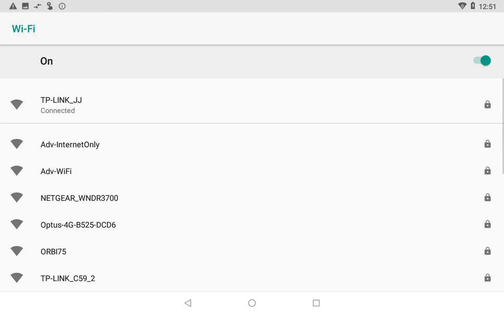
Task: Tap the lock icon for NETGEAR_WNDR3700
Action: coord(487,197)
